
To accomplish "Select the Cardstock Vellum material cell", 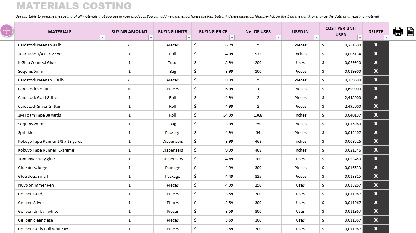I will 59,89.
